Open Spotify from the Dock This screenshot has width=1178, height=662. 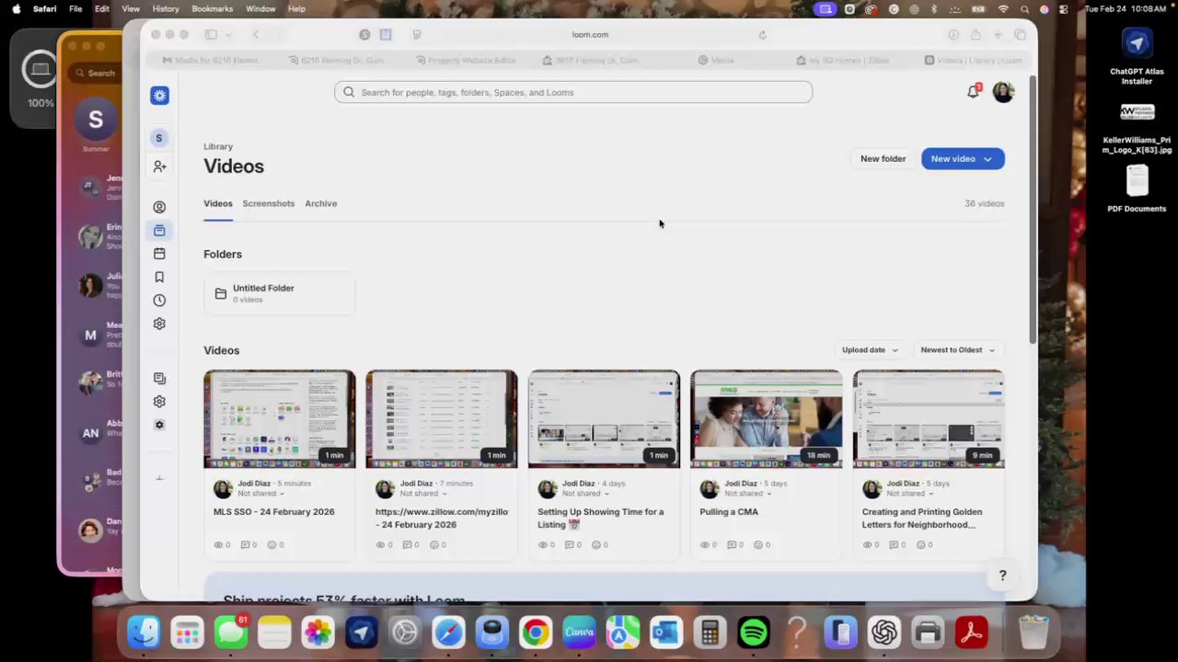click(x=754, y=633)
